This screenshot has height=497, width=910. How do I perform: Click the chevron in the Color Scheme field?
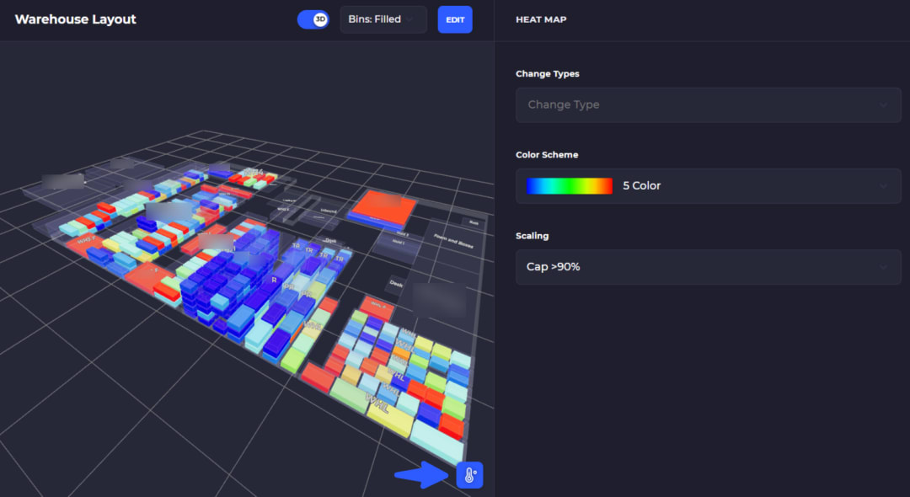883,186
